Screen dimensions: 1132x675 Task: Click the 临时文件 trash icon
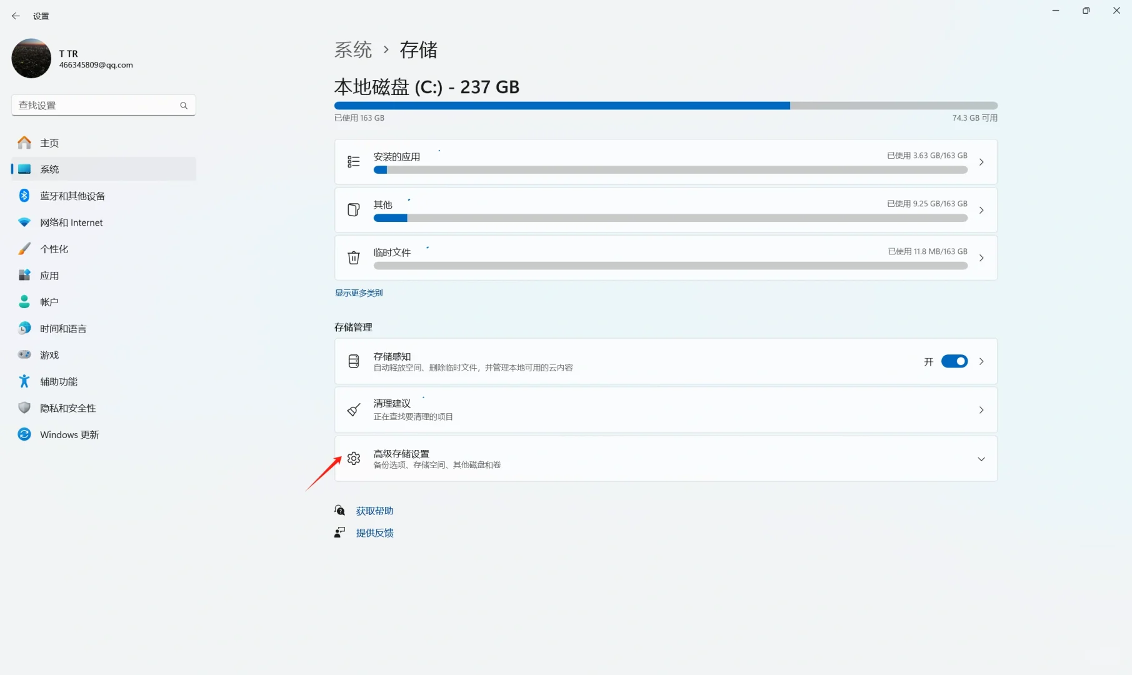point(354,257)
